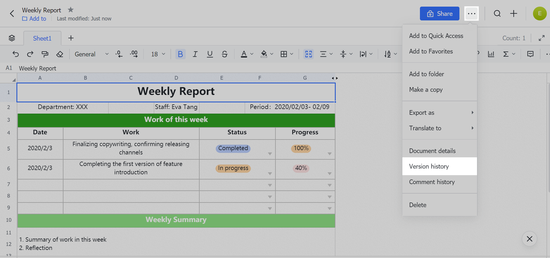
Task: Star the Weekly Report document
Action: click(70, 10)
